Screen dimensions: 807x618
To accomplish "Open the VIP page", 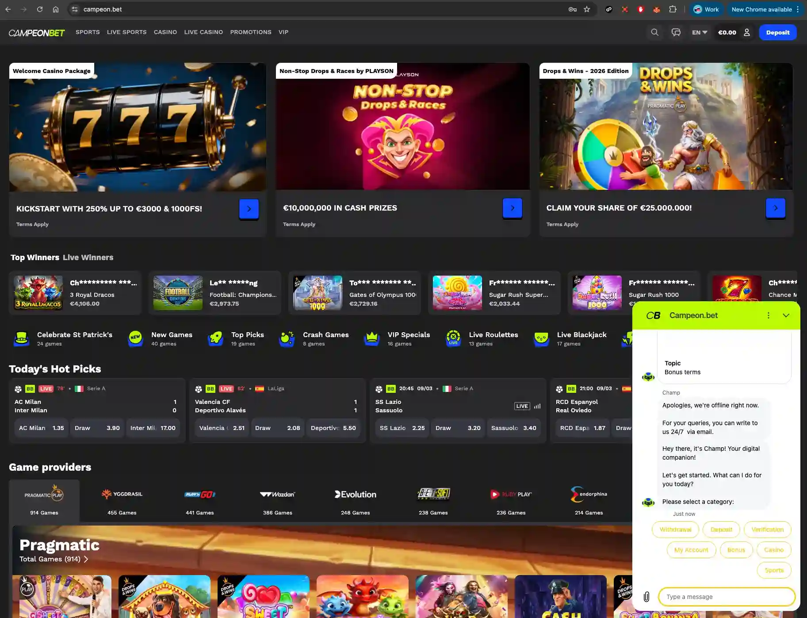I will (x=283, y=32).
